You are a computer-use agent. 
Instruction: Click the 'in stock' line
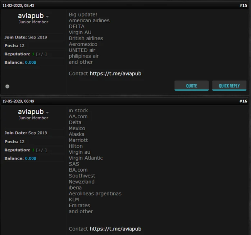click(x=78, y=110)
